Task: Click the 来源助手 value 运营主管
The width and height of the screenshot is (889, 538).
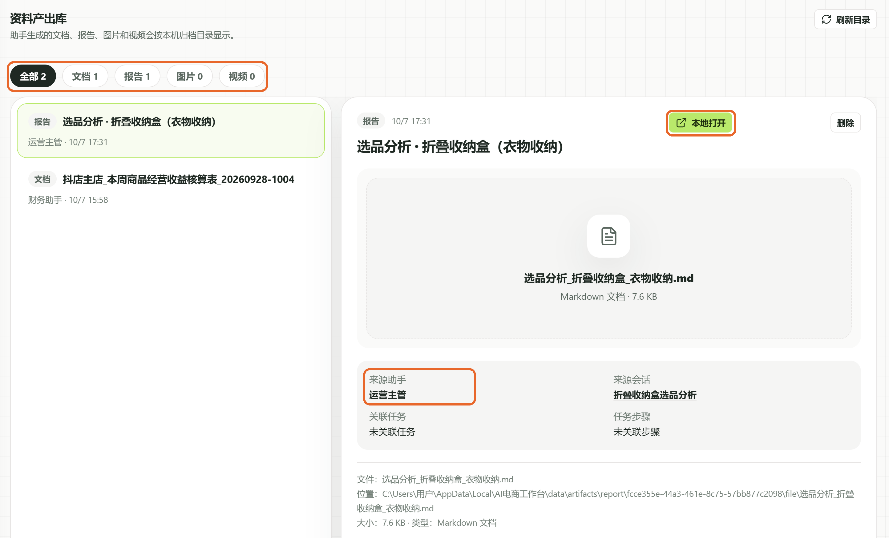Action: tap(387, 395)
